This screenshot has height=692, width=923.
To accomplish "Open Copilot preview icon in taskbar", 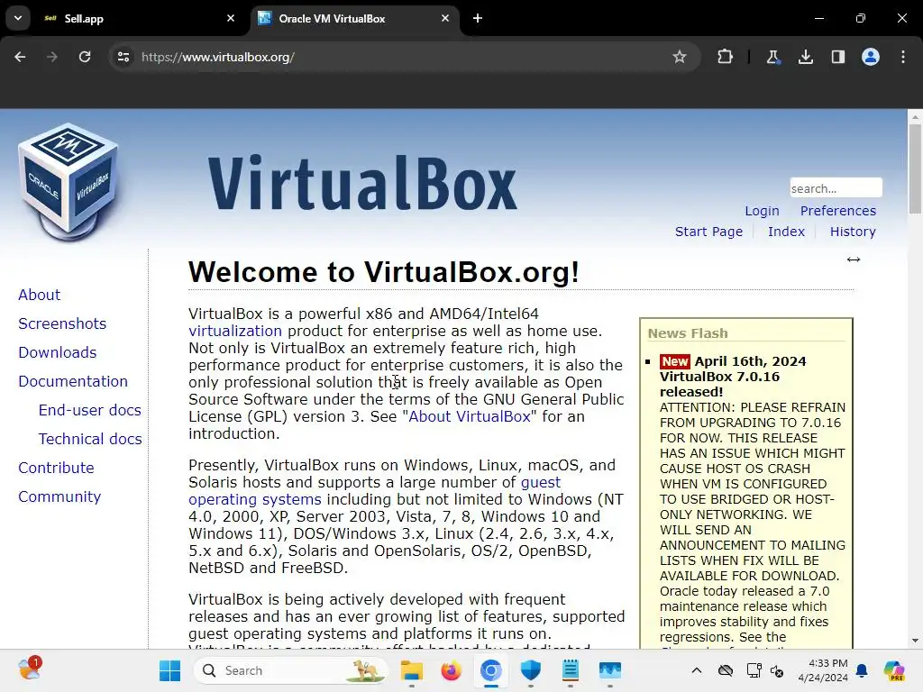I will point(894,670).
